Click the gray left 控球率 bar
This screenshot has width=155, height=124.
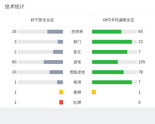tap(55, 32)
